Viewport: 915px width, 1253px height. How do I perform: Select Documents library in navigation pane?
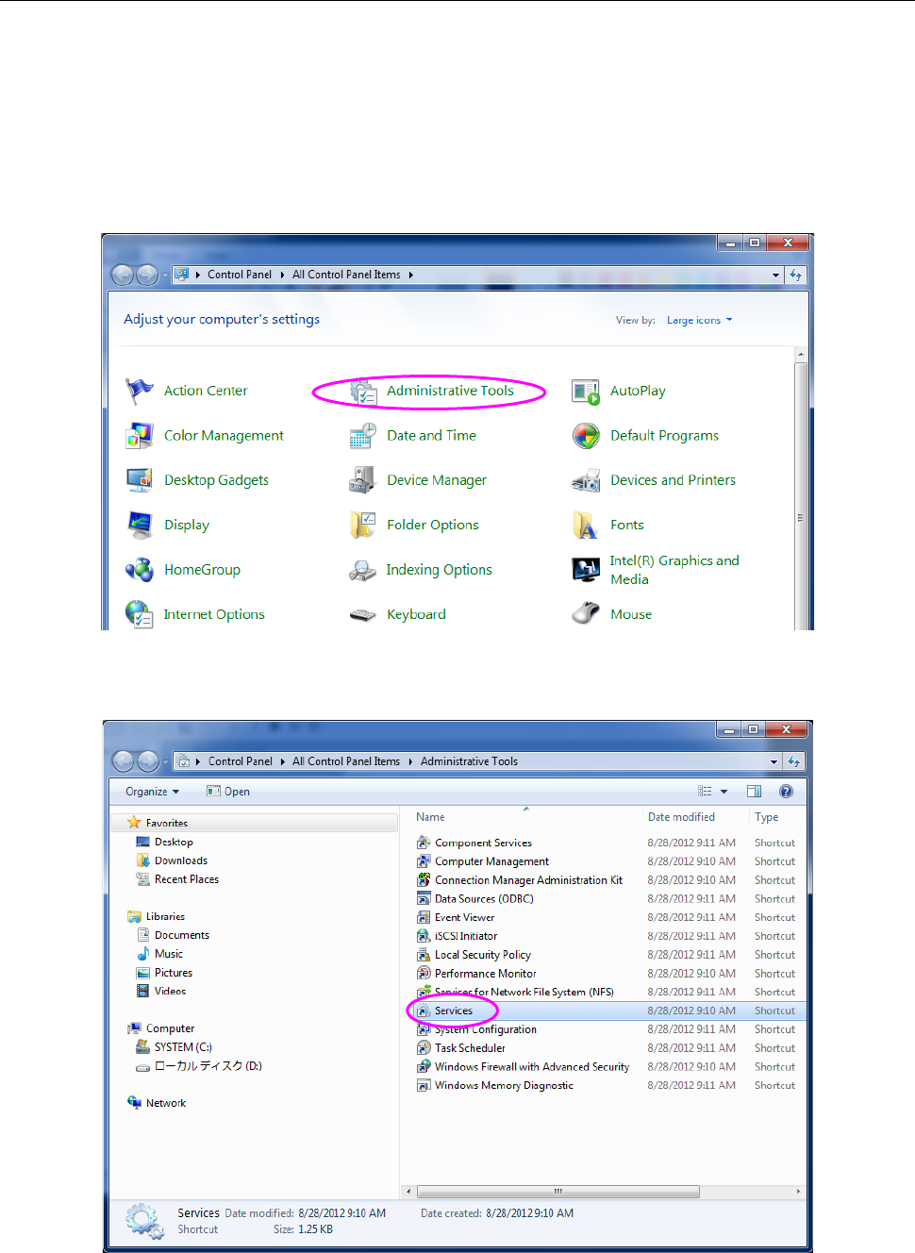coord(182,935)
